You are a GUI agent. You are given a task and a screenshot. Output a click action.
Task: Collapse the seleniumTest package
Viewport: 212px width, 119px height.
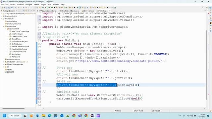[x=6, y=29]
